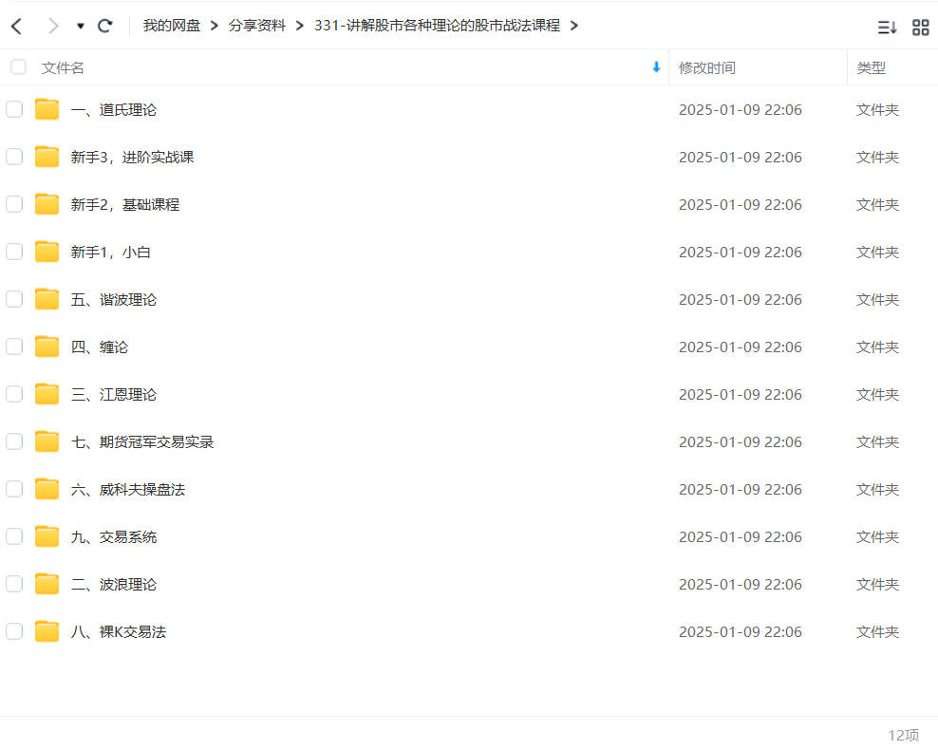Check the box for 七、期货冠军交易实录
This screenshot has height=750, width=938.
pos(14,441)
